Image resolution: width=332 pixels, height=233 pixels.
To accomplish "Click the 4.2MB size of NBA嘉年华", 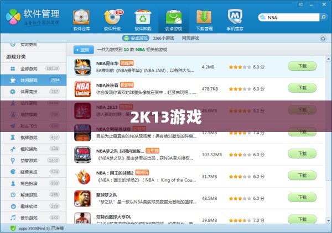I will point(208,67).
